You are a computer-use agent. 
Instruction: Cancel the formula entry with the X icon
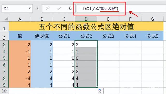coord(48,9)
